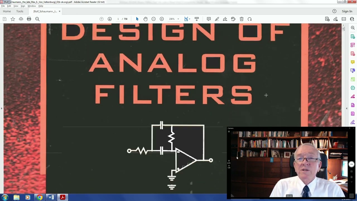Screen dimensions: 357x201
Task: Open Google Chrome from taskbar
Action: 40,198
